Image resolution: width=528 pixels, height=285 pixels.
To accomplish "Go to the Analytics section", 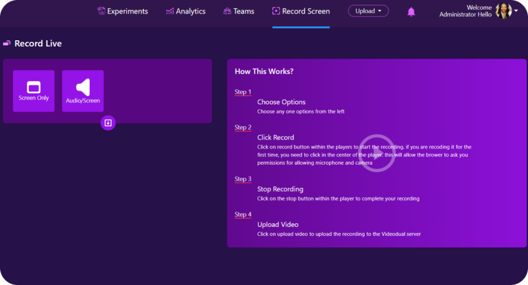I will pos(186,11).
